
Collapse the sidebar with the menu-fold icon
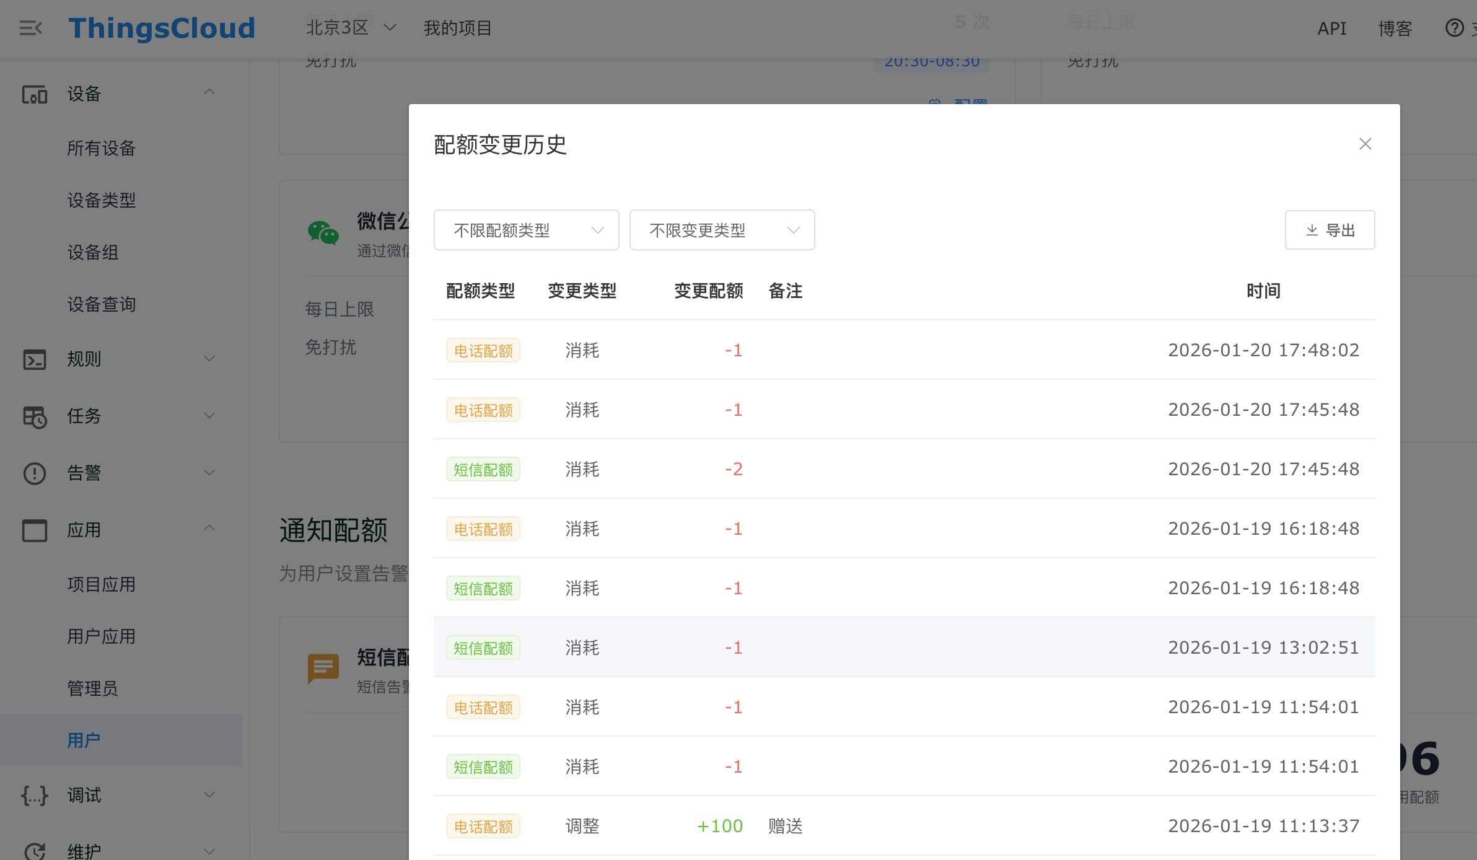(x=30, y=28)
